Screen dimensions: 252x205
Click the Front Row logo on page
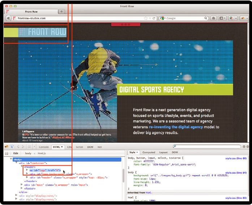point(42,32)
